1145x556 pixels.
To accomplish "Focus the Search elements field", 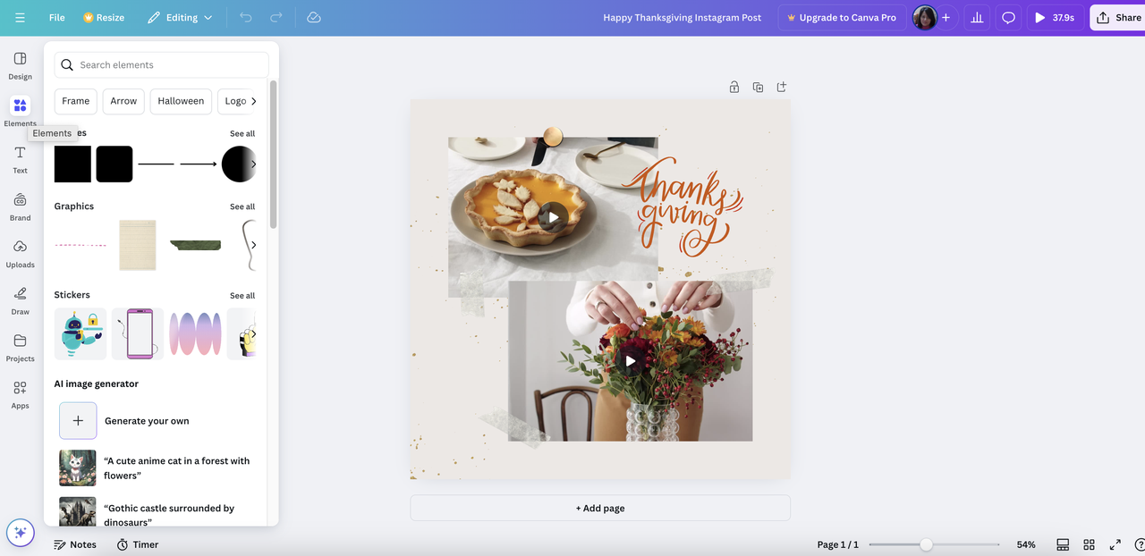I will coord(161,65).
